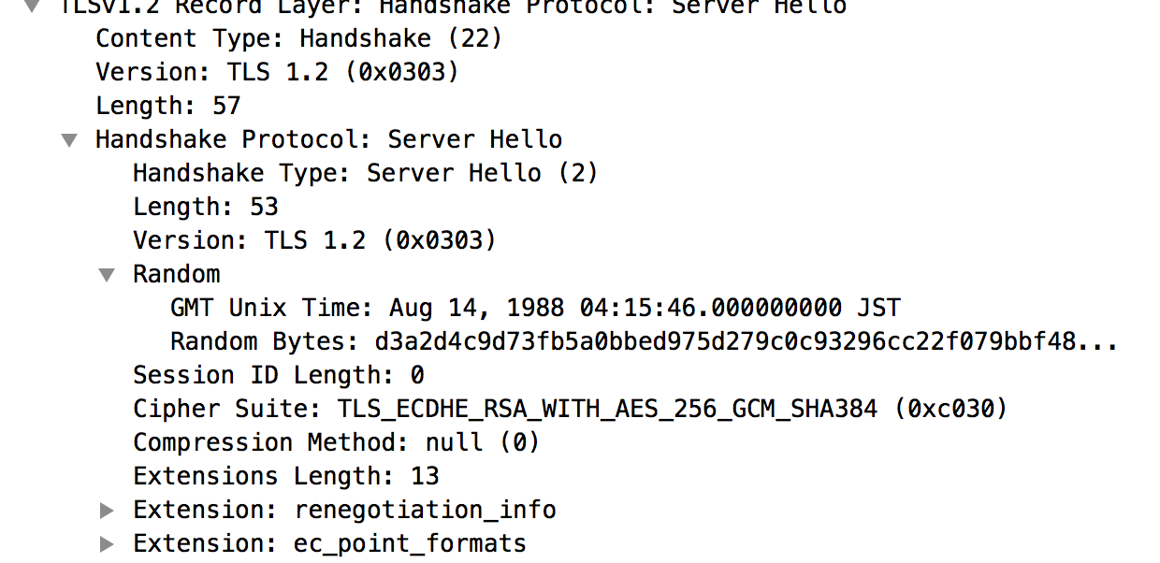This screenshot has height=563, width=1160.
Task: Click the triangle beside Extension: renegotiation_info
Action: click(107, 510)
